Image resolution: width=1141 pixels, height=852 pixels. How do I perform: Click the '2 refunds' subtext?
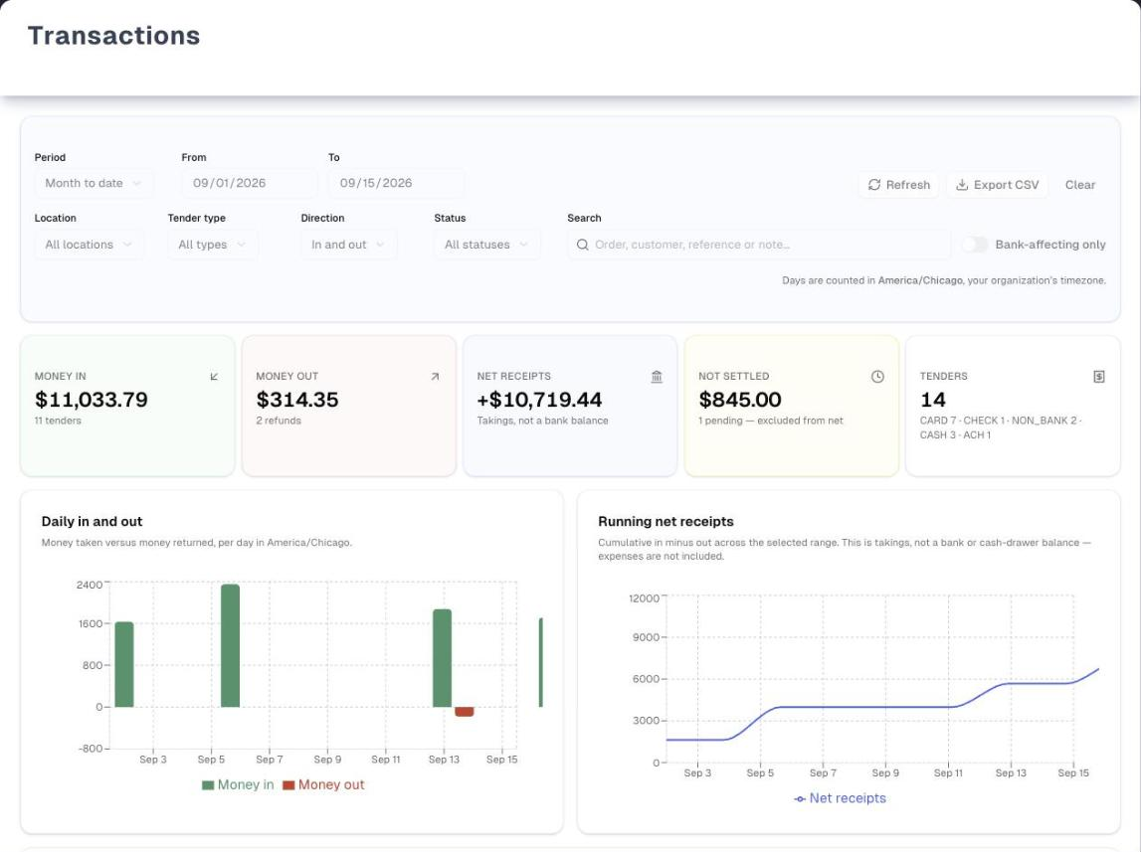click(x=278, y=421)
